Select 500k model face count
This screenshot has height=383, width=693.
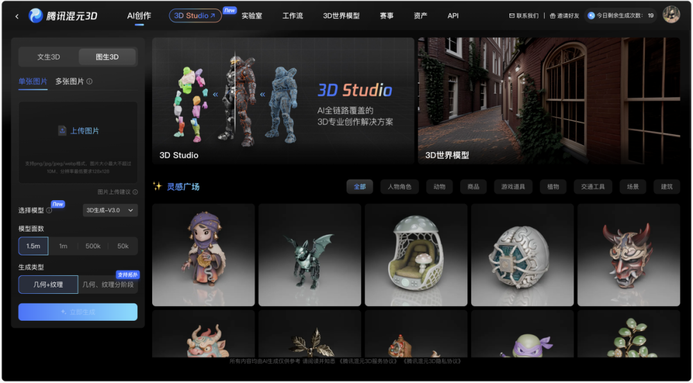(x=93, y=246)
